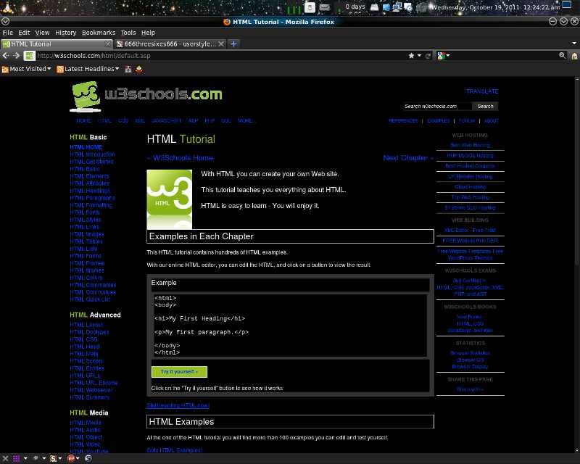Viewport: 580px width, 464px height.
Task: Open the Most Visited bookmarks dropdown
Action: 26,69
